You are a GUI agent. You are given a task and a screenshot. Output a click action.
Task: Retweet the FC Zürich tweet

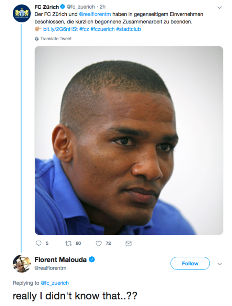[68, 243]
